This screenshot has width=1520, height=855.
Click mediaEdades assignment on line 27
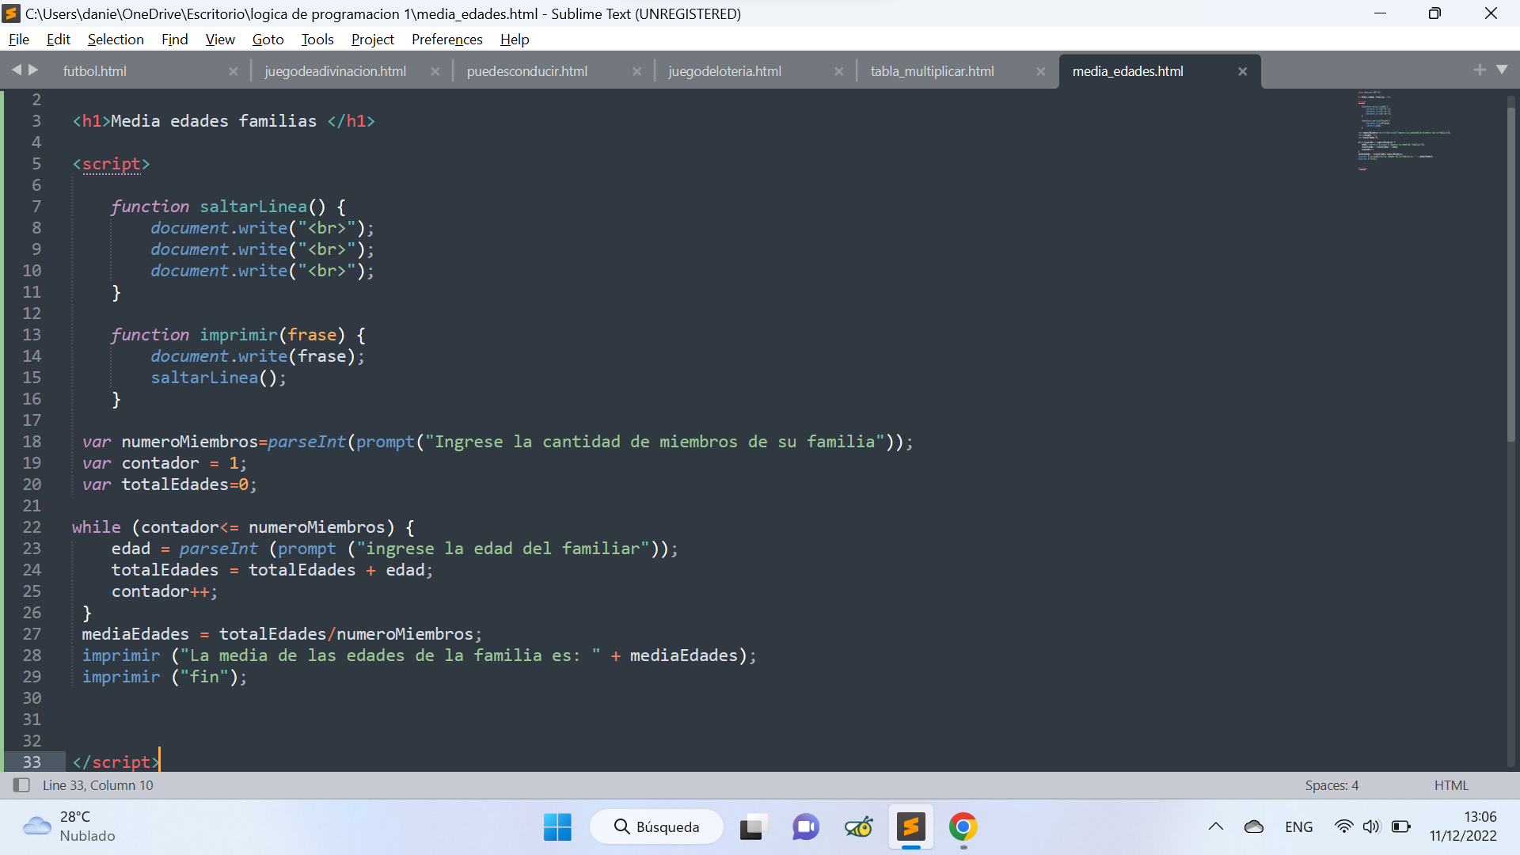[135, 634]
